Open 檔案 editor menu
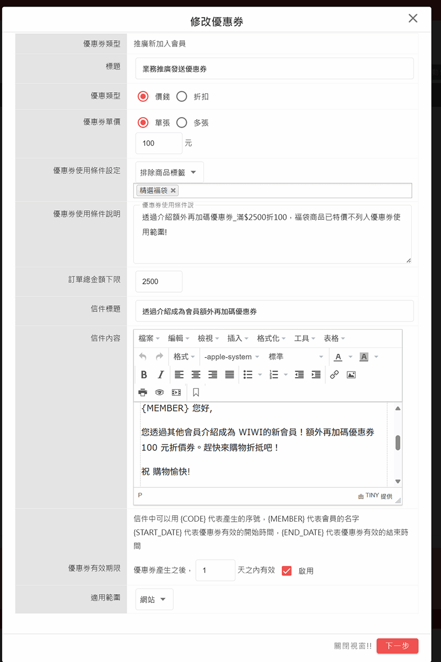 149,338
